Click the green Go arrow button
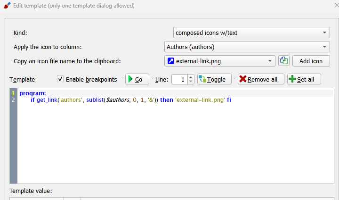The image size is (339, 200). tap(137, 79)
